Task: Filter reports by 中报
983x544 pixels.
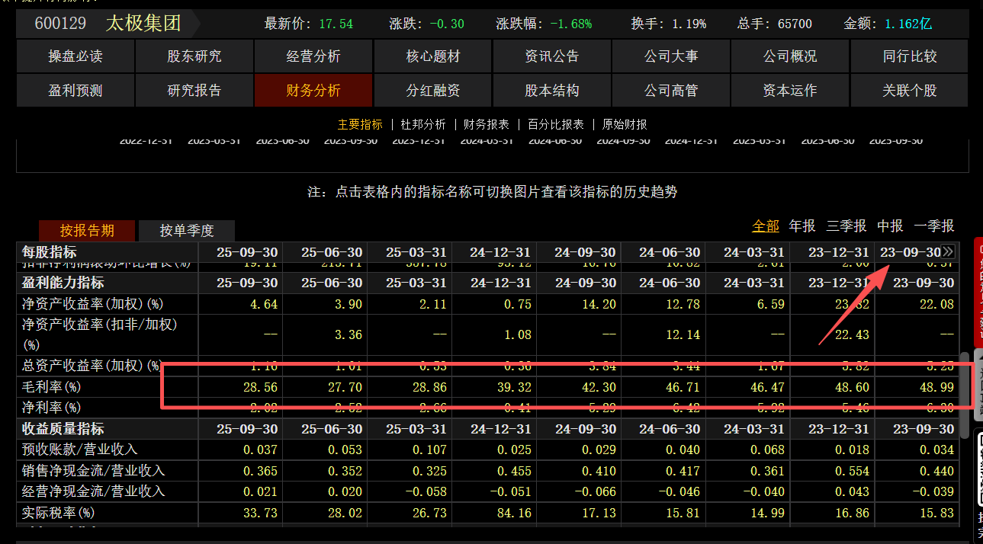Action: tap(890, 226)
